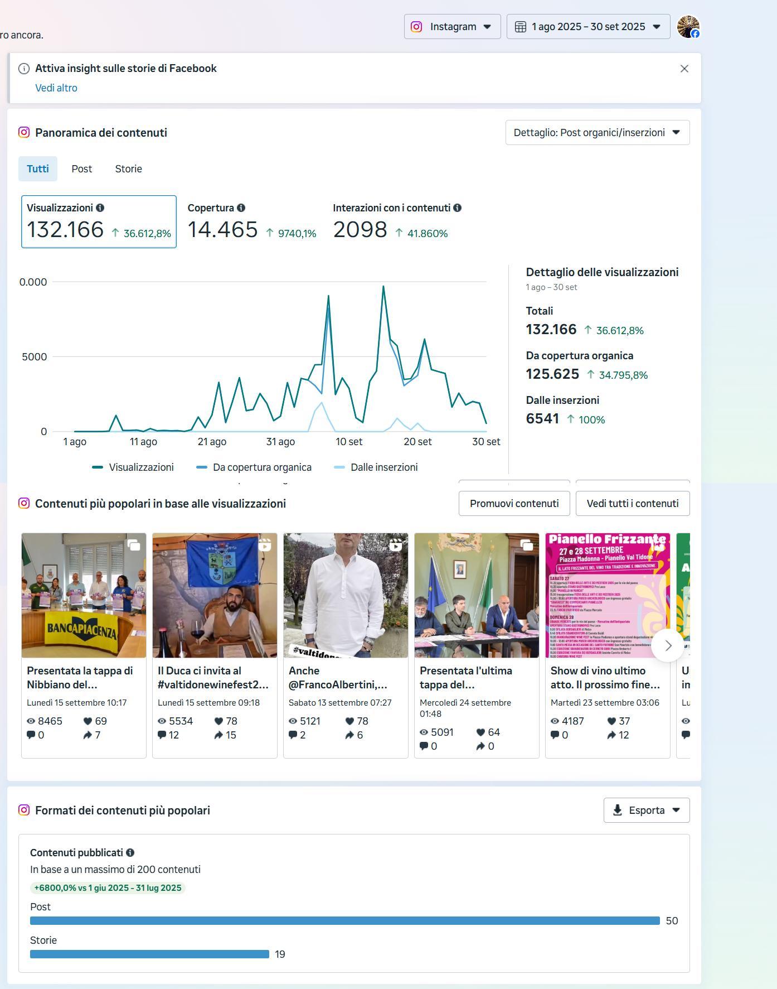This screenshot has height=989, width=777.
Task: Open the Il Duca reel thumbnail
Action: click(215, 596)
